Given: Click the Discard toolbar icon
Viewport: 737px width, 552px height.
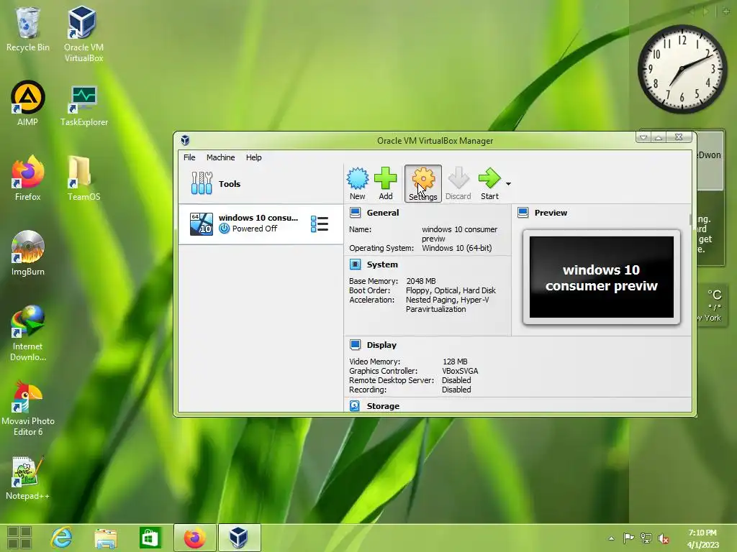Looking at the screenshot, I should [458, 183].
